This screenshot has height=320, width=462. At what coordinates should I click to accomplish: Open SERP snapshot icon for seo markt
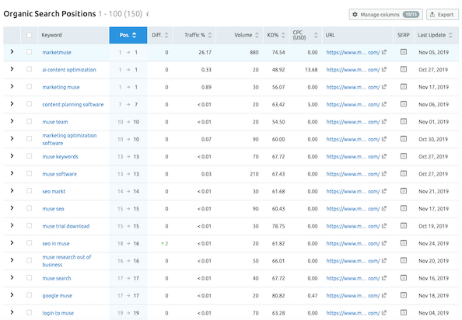tap(404, 191)
